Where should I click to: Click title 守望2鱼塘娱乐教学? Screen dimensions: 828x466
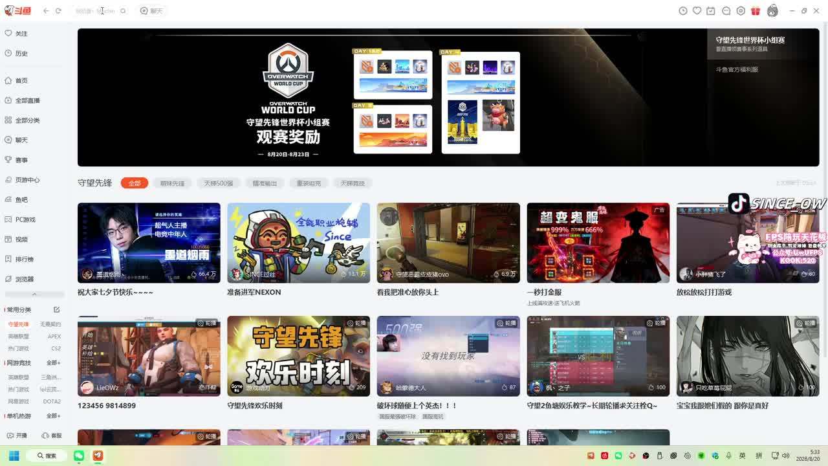(x=592, y=406)
